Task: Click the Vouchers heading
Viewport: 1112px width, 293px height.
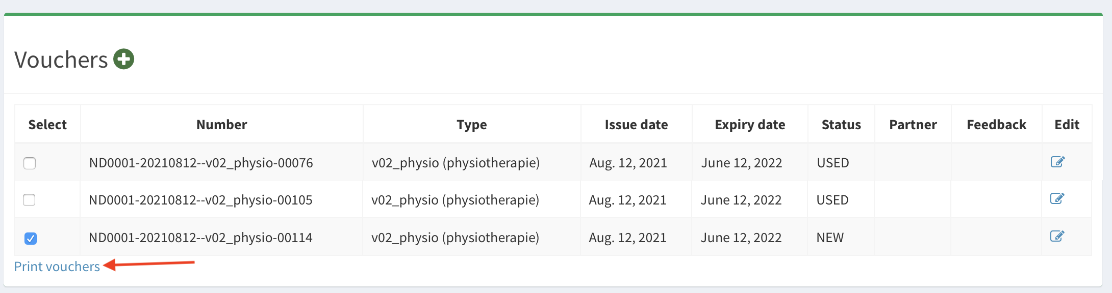Action: [61, 60]
